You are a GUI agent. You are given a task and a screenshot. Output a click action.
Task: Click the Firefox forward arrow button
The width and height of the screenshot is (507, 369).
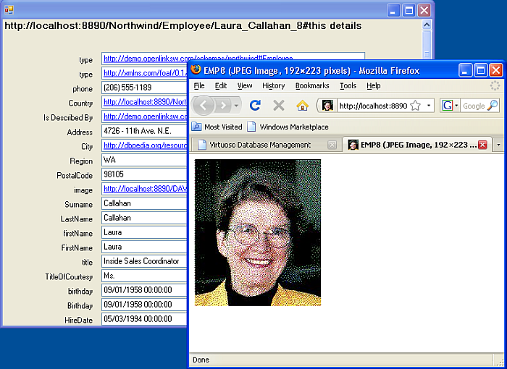pyautogui.click(x=223, y=106)
